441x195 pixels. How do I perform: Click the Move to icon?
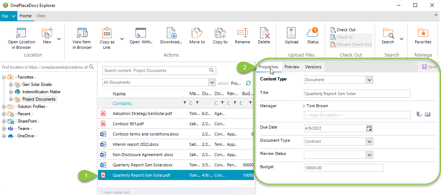[x=197, y=33]
